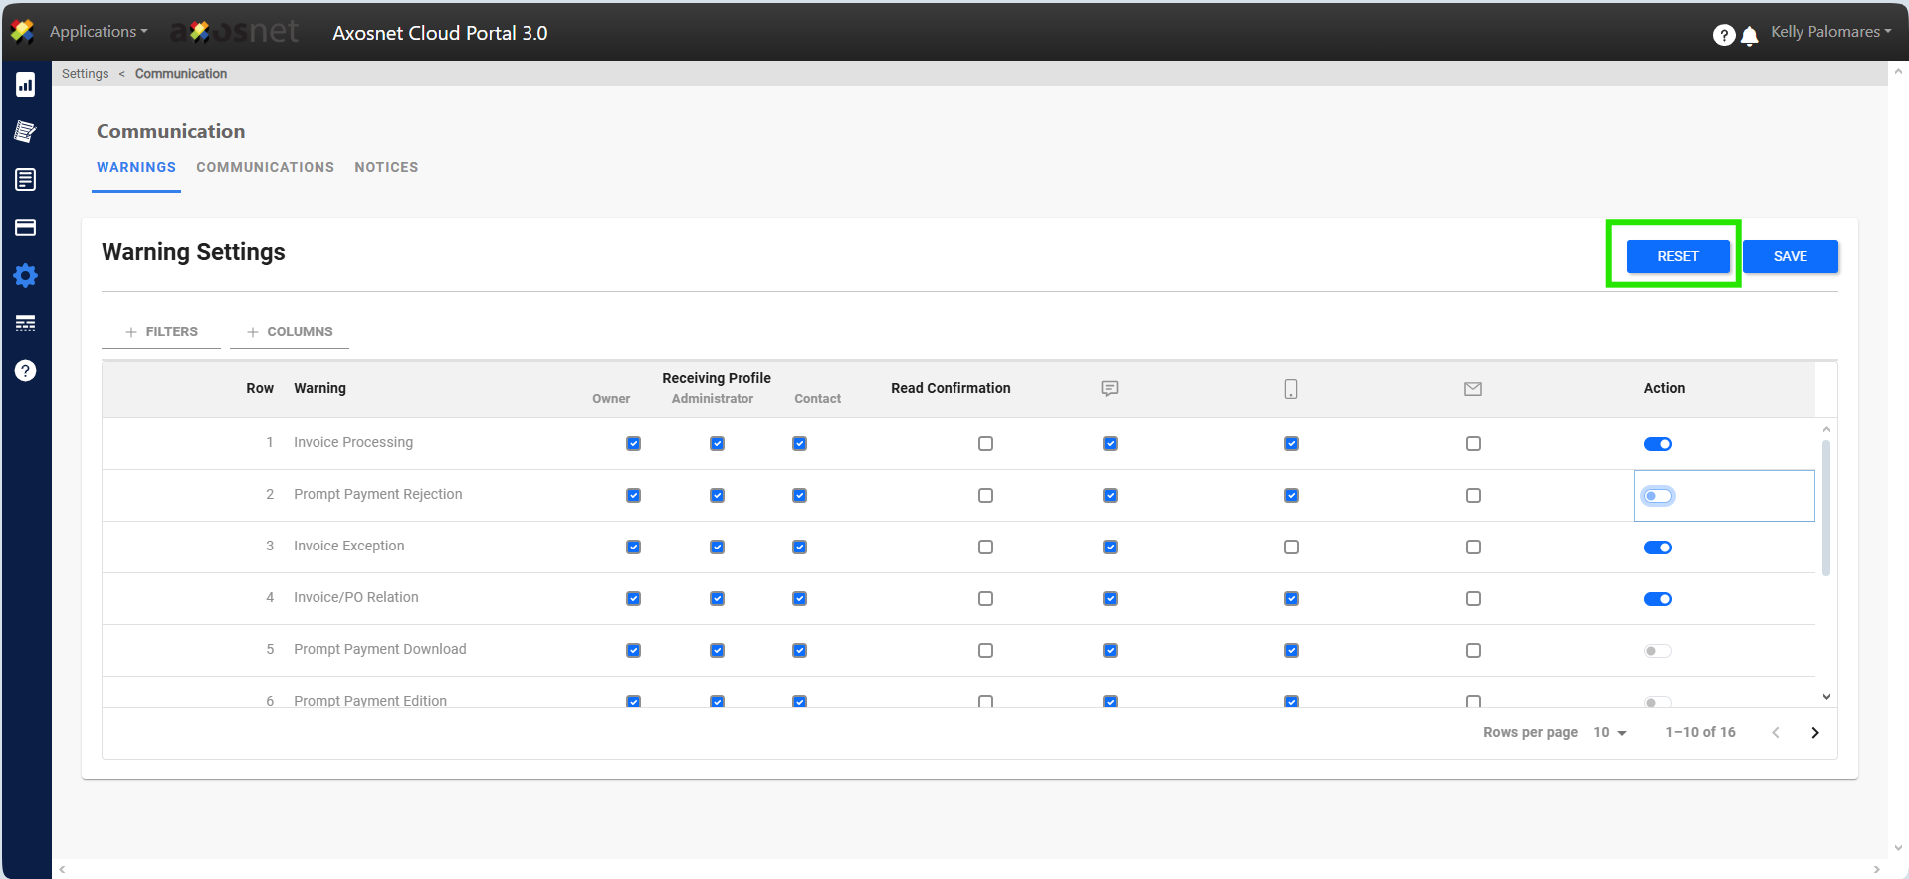Open the dashboard chart icon in sidebar
The width and height of the screenshot is (1909, 879).
pos(26,85)
